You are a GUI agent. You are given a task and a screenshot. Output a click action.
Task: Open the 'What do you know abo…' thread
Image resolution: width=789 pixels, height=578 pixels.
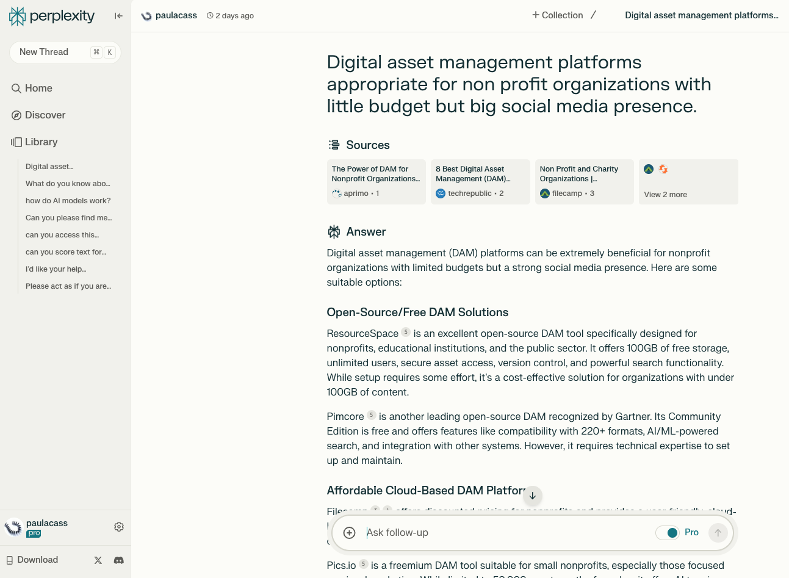click(68, 184)
